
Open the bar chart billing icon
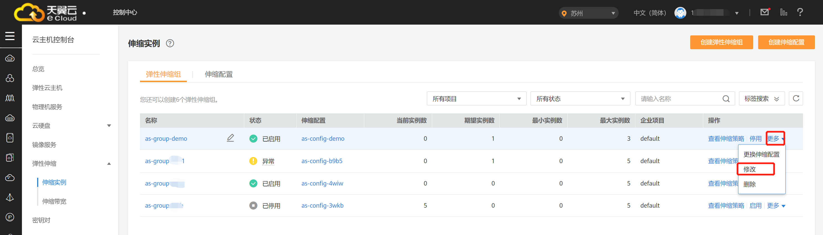click(783, 12)
